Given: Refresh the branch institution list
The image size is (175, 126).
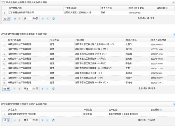Looking at the screenshot, I should tap(53, 19).
